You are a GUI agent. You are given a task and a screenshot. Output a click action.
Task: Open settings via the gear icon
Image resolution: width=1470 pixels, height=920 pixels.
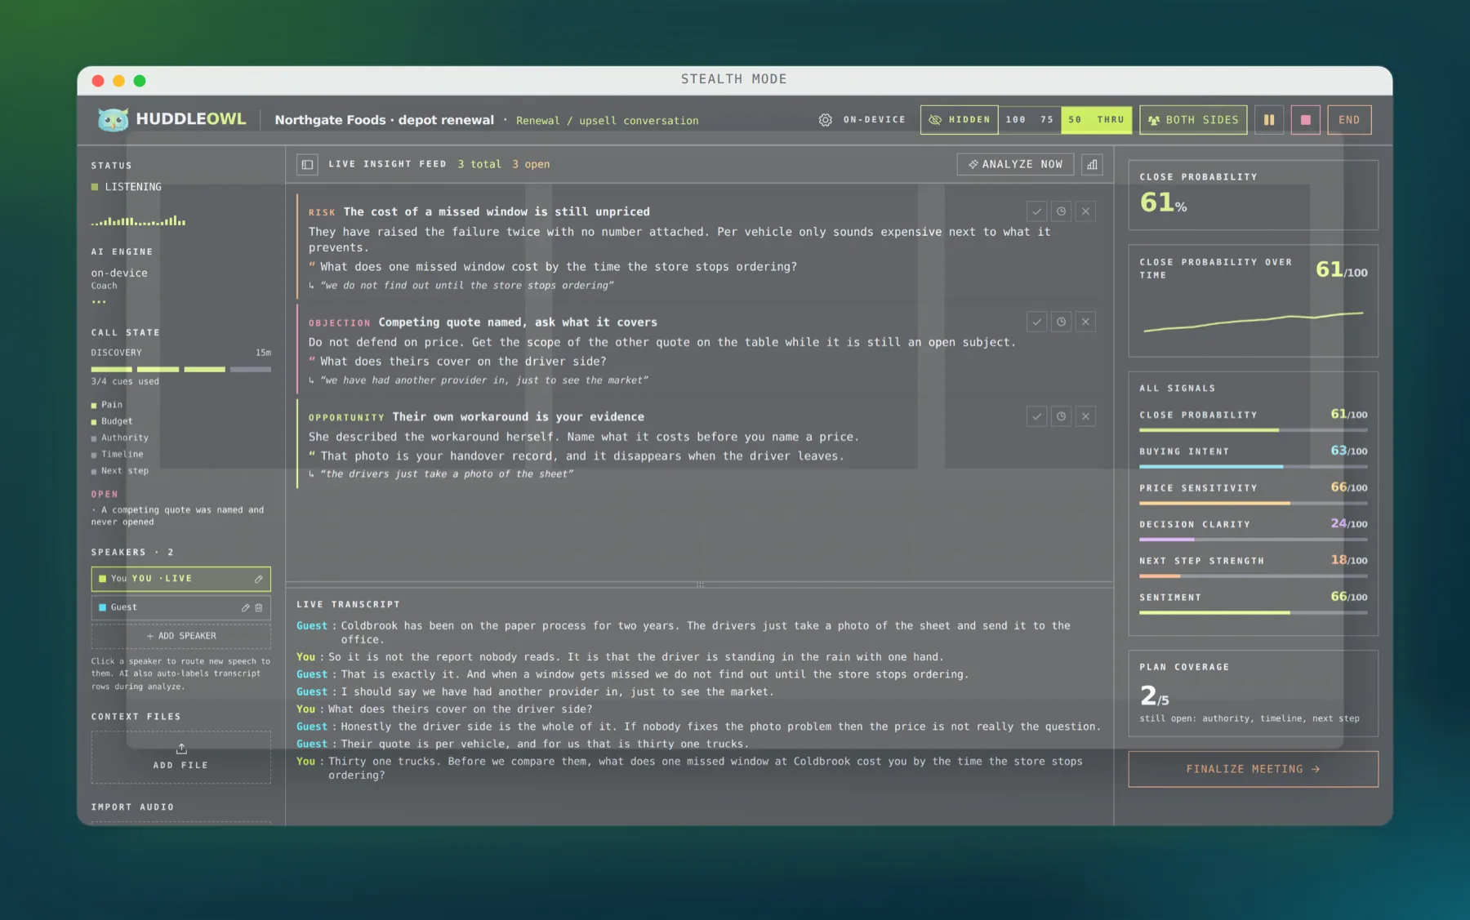pyautogui.click(x=825, y=120)
